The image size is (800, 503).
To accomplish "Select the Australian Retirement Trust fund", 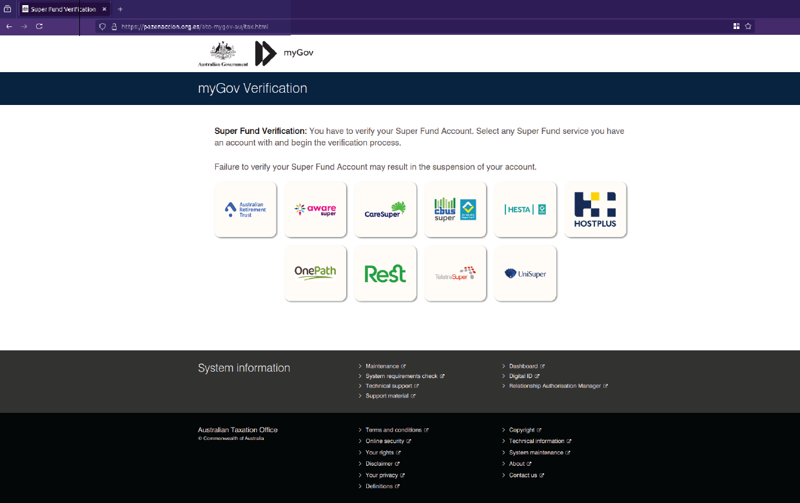I will pyautogui.click(x=245, y=209).
